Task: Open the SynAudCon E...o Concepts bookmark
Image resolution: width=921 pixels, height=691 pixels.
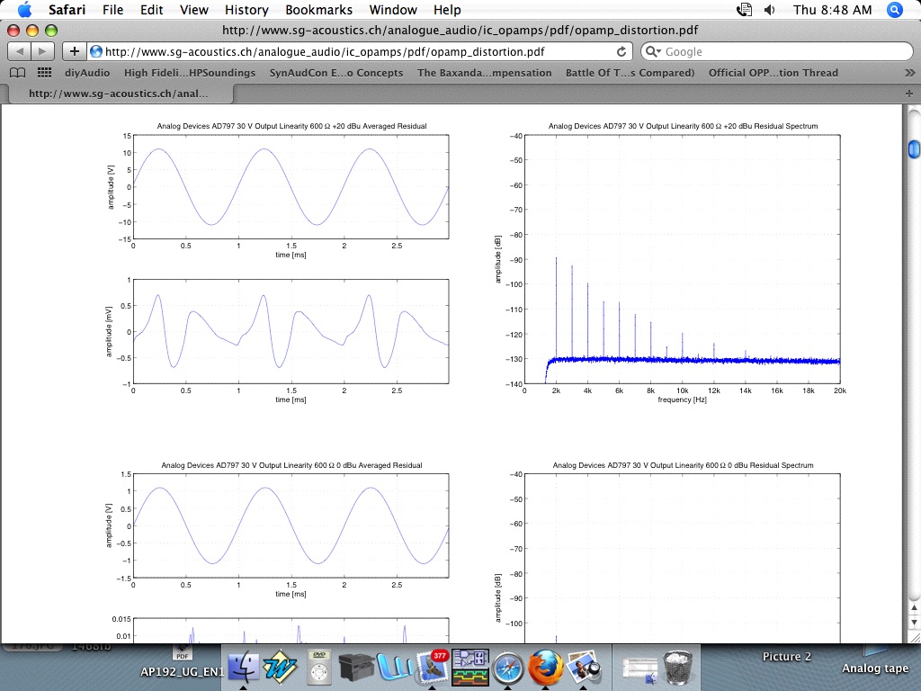Action: tap(336, 73)
